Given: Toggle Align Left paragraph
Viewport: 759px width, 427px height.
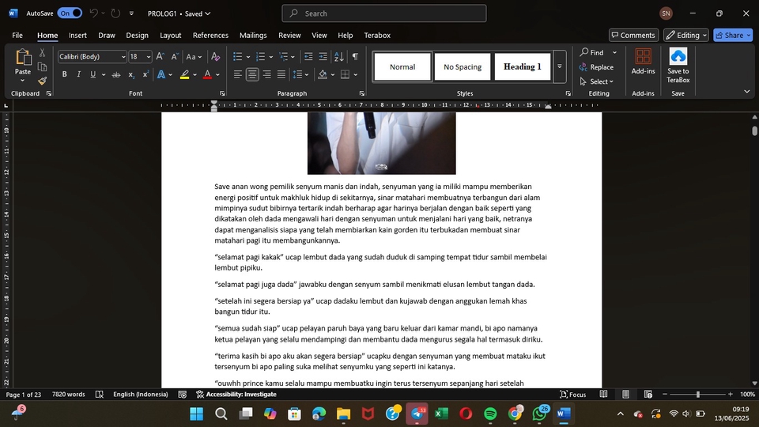Looking at the screenshot, I should click(238, 74).
